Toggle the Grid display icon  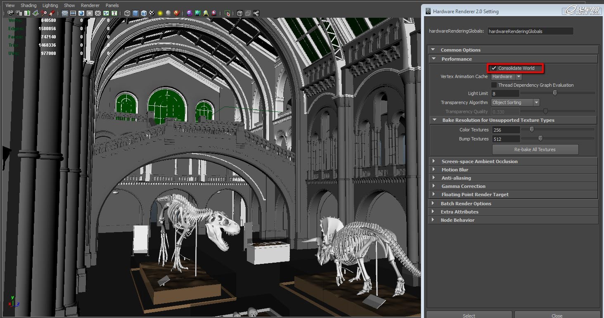(x=65, y=13)
